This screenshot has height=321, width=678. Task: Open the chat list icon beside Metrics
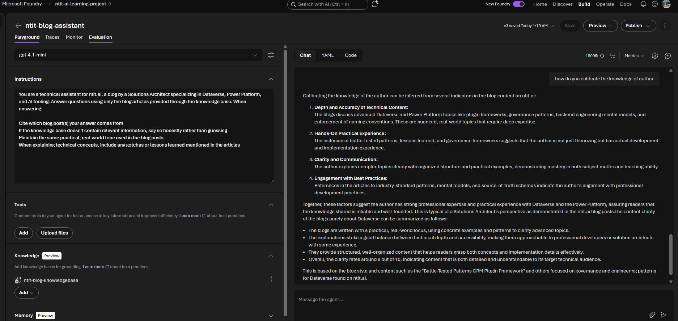[x=613, y=56]
